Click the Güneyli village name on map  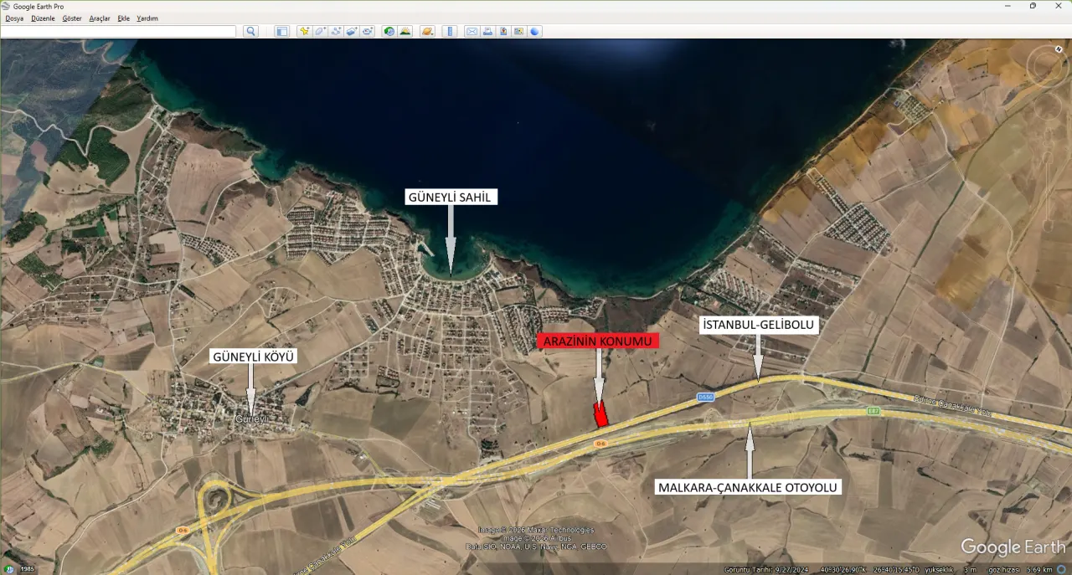251,418
